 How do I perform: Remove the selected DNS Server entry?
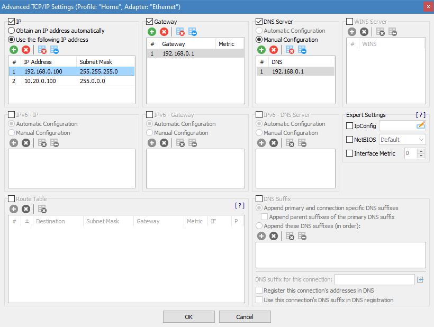pos(274,50)
